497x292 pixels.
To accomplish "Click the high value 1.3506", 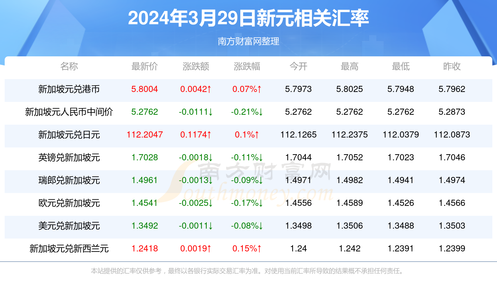I will (350, 226).
